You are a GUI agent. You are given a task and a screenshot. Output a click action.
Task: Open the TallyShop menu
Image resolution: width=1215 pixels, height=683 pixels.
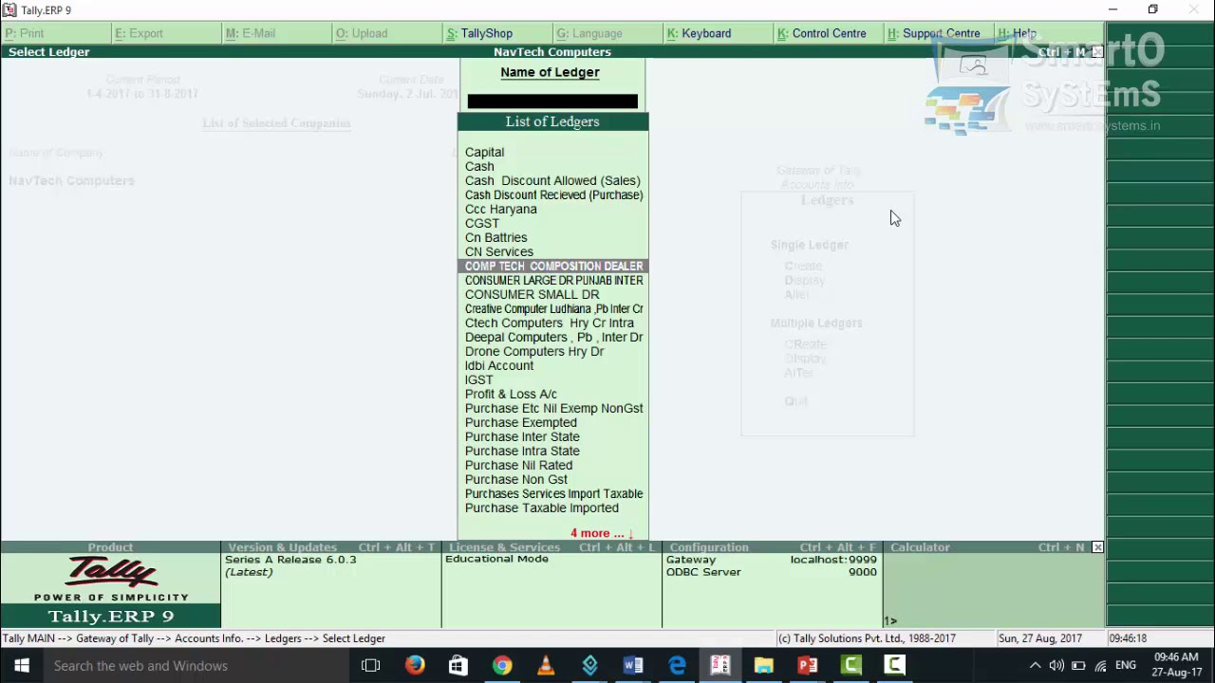(x=479, y=33)
